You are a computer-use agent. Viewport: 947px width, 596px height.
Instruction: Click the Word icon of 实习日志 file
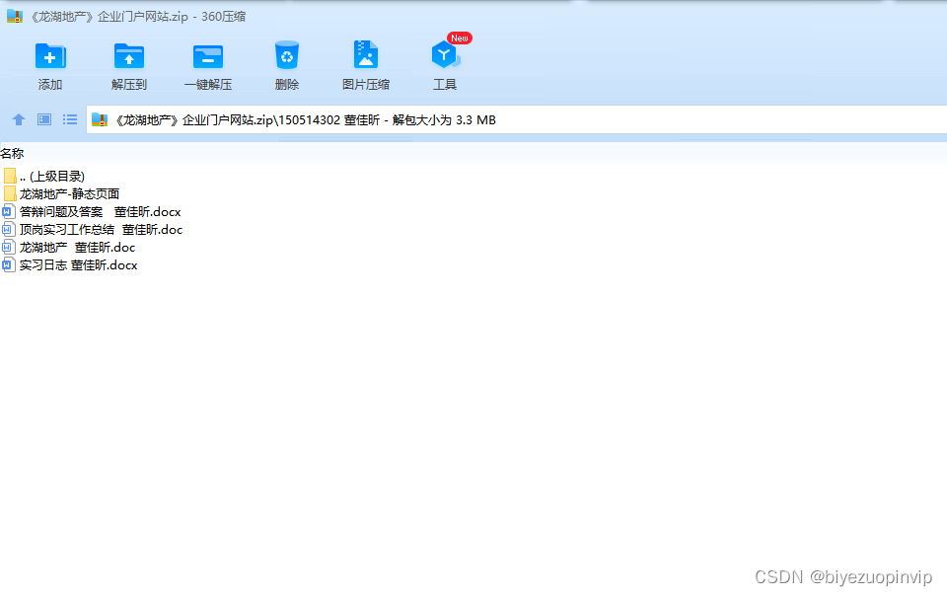[x=9, y=264]
